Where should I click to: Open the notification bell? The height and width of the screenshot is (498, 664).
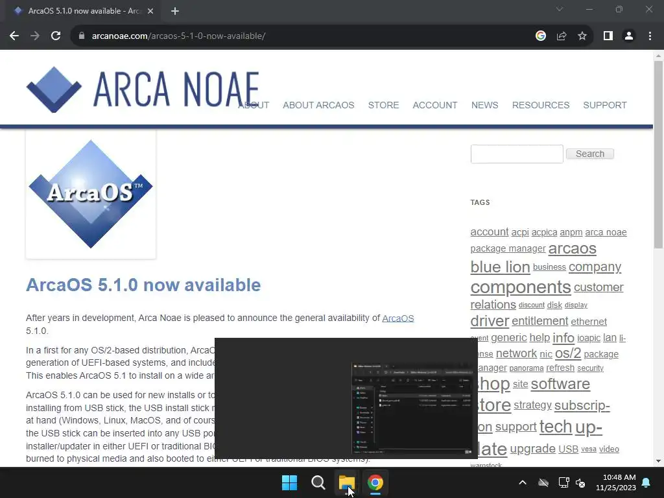(646, 482)
